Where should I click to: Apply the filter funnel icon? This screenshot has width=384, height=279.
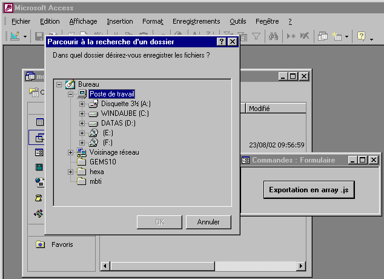coord(256,36)
